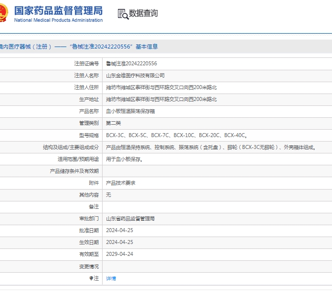Click the 产品名称 label
This screenshot has width=332, height=292.
click(89, 111)
